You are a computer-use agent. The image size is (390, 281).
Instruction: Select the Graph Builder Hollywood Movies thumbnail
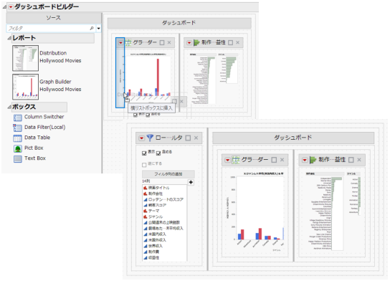[x=25, y=87]
